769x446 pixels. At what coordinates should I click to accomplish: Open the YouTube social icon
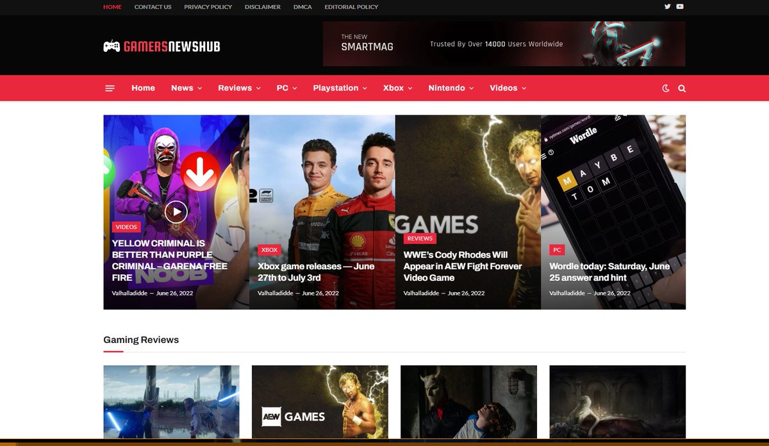pos(680,6)
